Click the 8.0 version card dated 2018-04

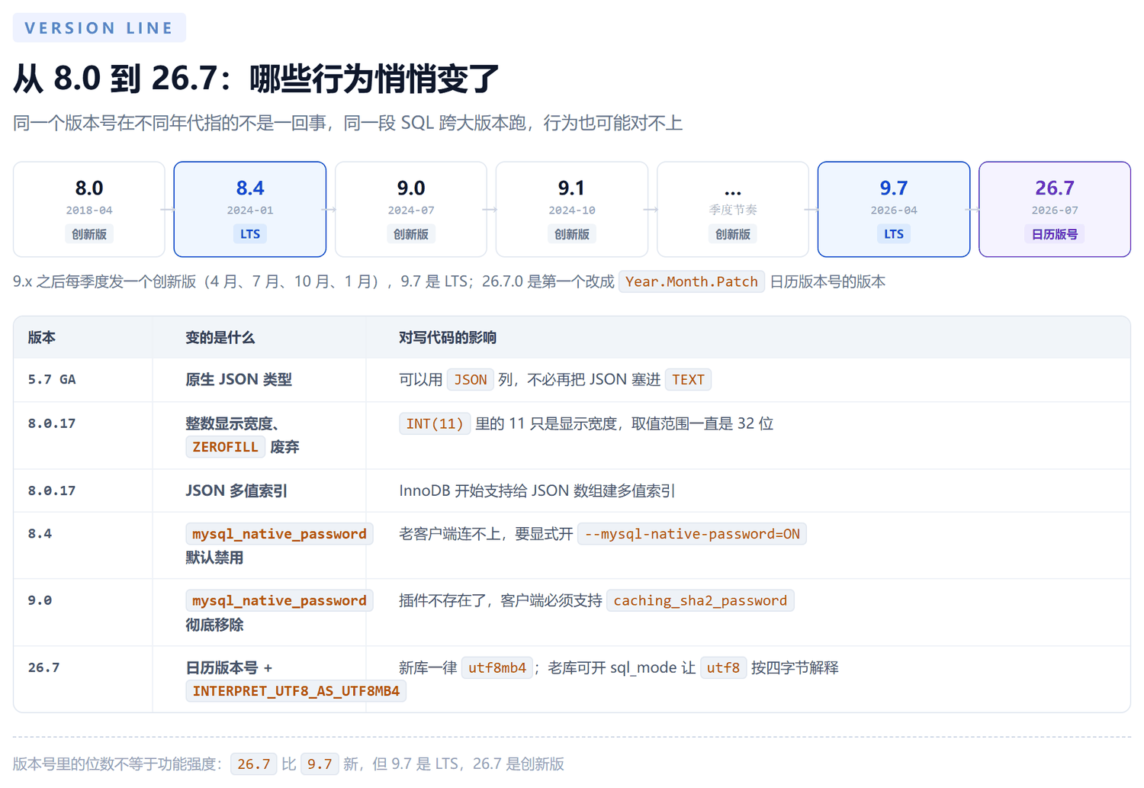click(x=89, y=209)
